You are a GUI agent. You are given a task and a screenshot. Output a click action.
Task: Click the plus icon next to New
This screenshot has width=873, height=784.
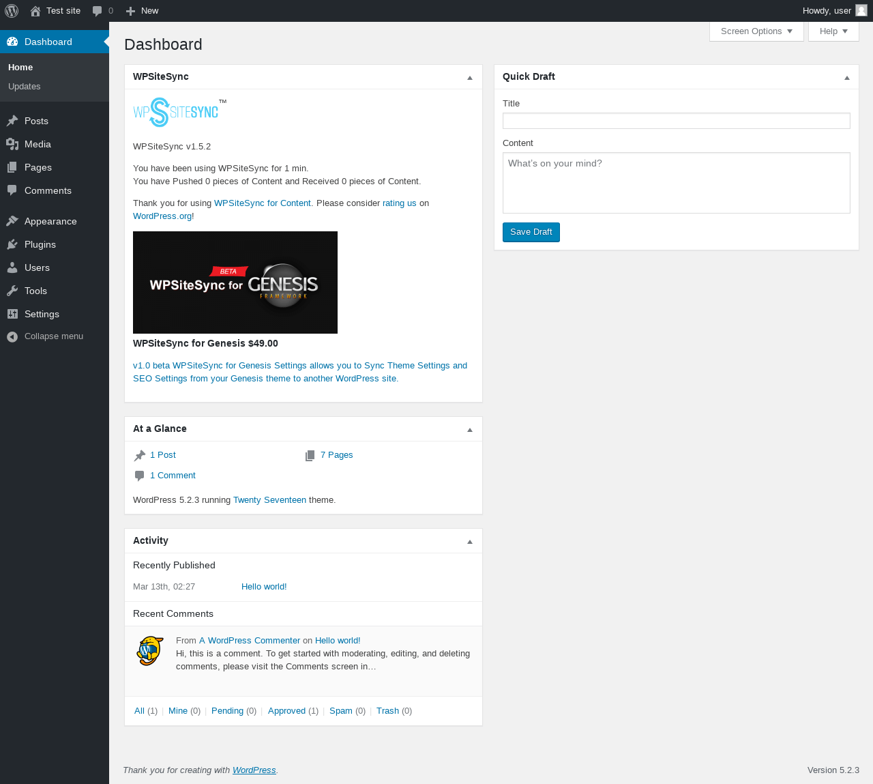tap(131, 11)
